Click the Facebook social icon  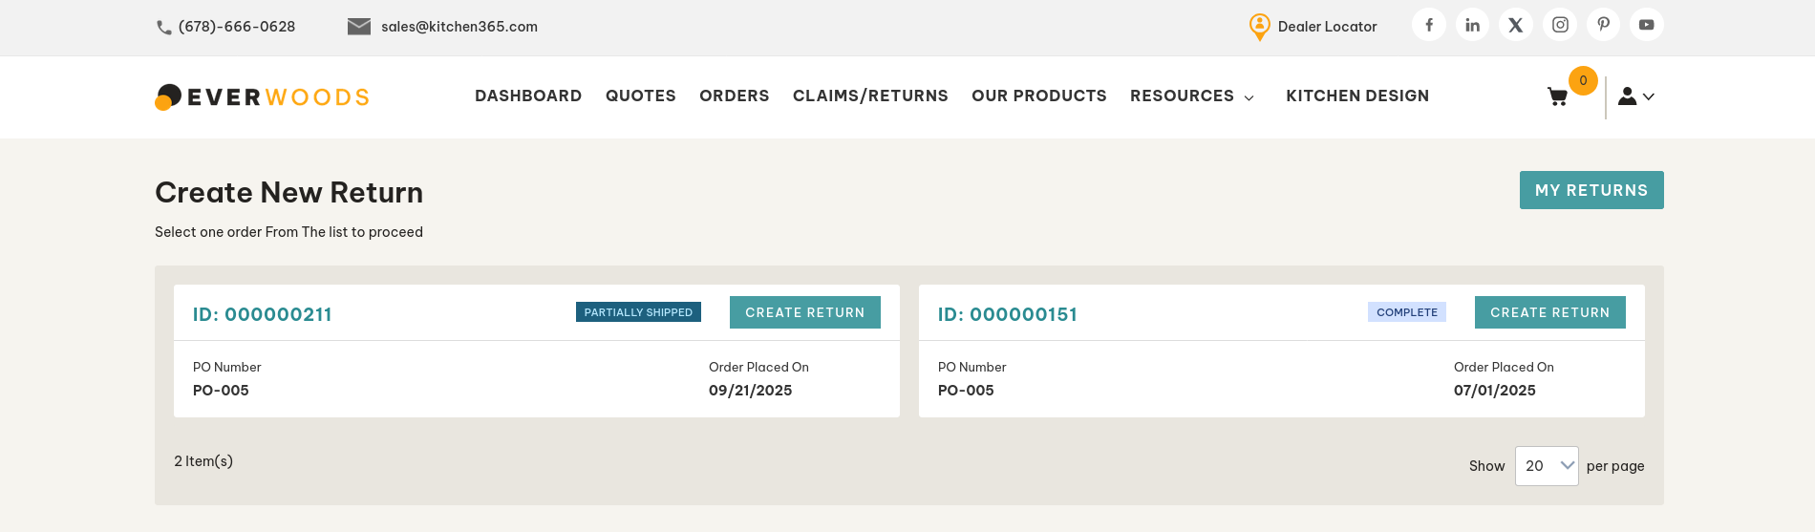pos(1429,26)
